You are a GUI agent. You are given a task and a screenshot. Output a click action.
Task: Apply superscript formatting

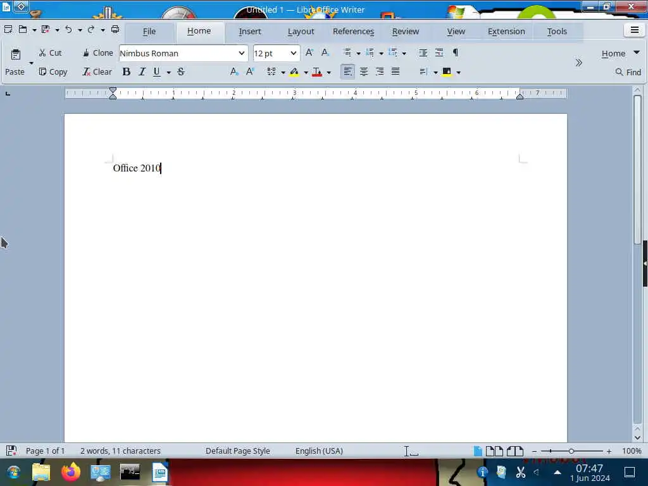(x=250, y=72)
